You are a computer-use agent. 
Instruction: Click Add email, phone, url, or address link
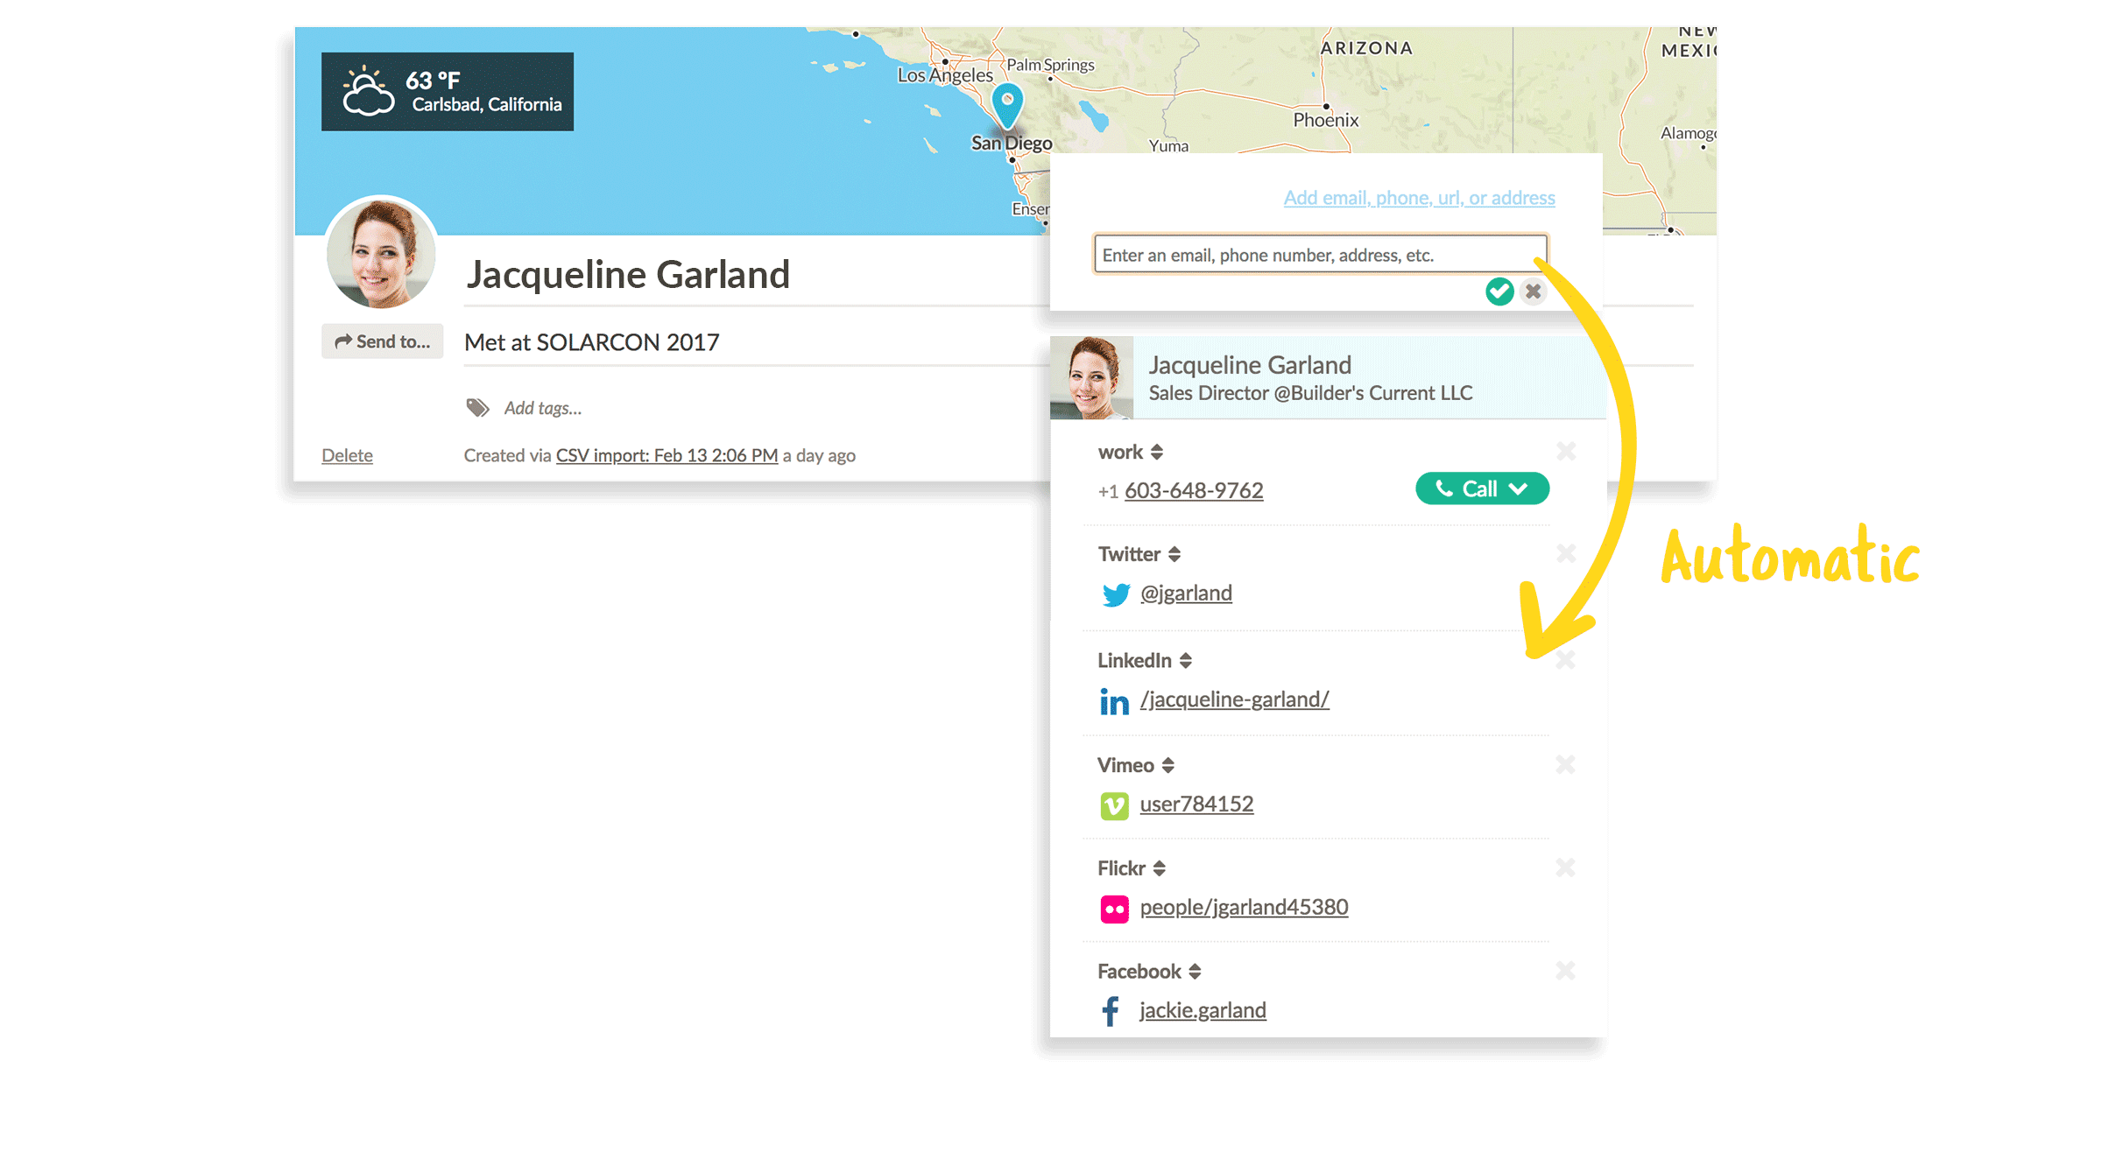[x=1419, y=198]
